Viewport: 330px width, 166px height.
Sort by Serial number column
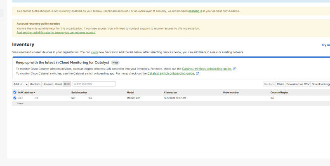click(x=79, y=92)
